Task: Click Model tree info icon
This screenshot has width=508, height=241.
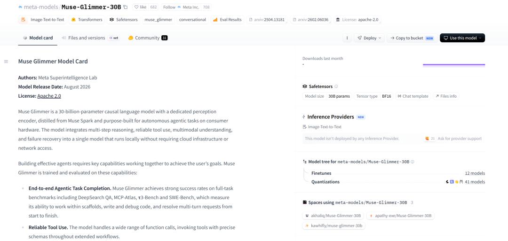Action: click(x=413, y=162)
